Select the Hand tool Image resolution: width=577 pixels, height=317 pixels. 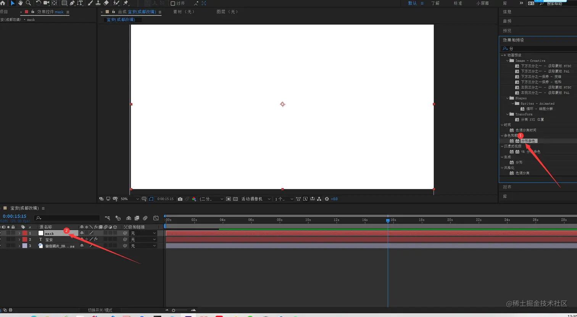pos(20,3)
